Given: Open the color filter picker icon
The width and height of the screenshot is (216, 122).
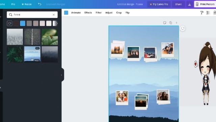Looking at the screenshot, I should (10, 23).
